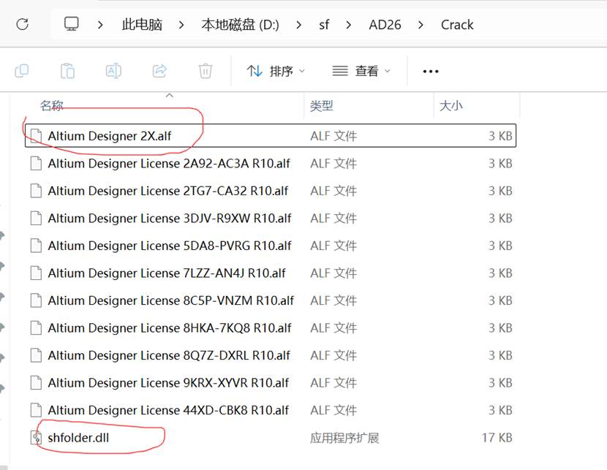
Task: Go to the sf folder breadcrumb
Action: click(324, 25)
